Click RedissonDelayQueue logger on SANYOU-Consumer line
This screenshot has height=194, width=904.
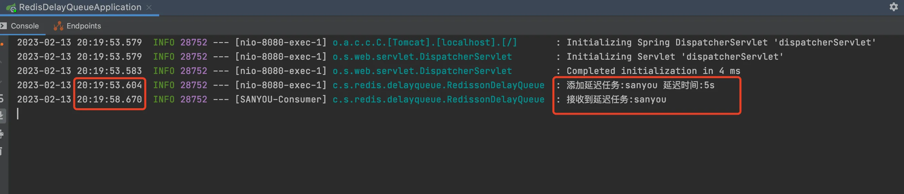click(x=438, y=99)
